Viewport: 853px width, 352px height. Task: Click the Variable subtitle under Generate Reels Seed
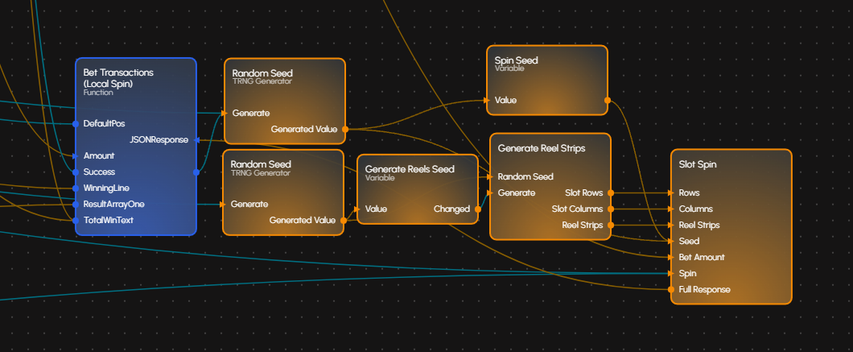(380, 178)
